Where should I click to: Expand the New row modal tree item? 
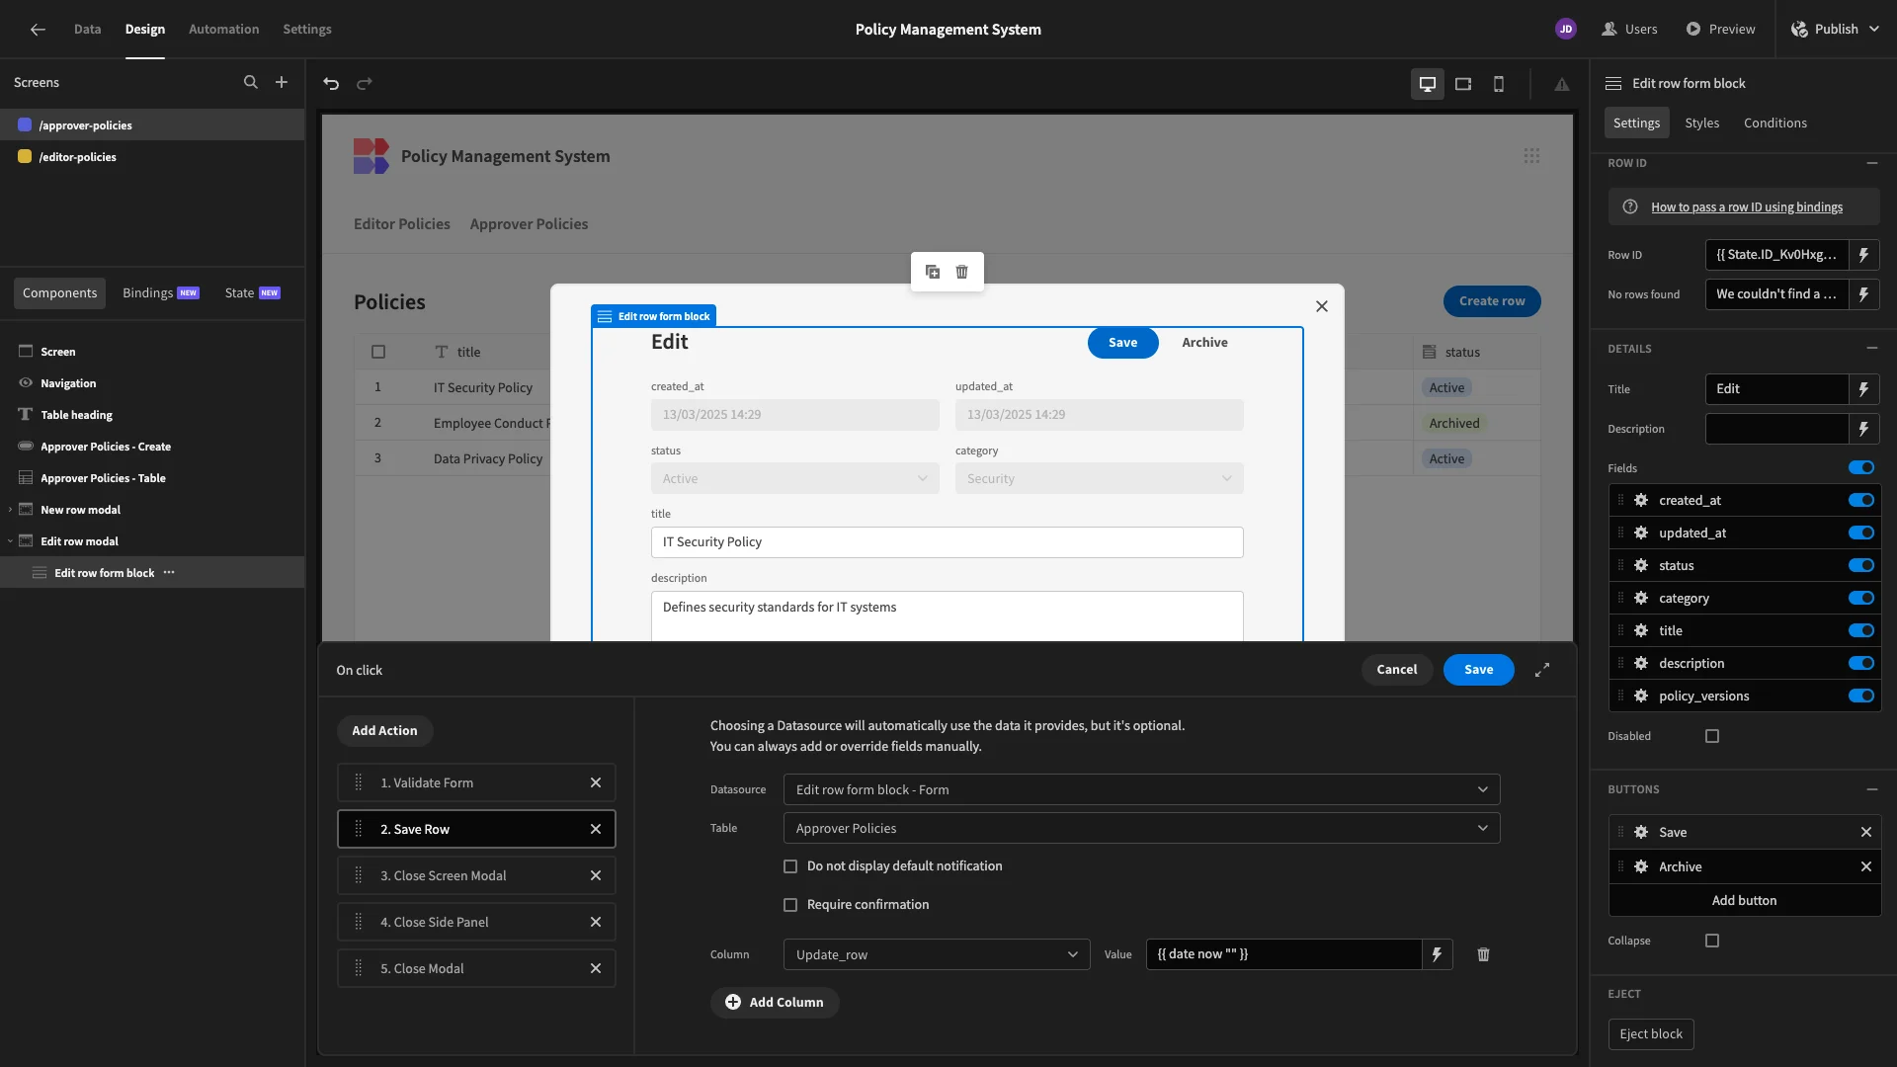[x=10, y=510]
